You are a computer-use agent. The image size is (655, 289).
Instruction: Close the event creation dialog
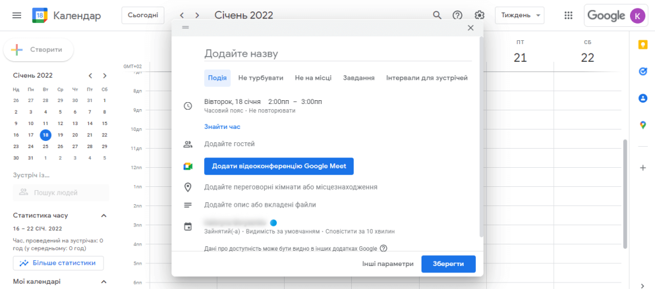(471, 28)
